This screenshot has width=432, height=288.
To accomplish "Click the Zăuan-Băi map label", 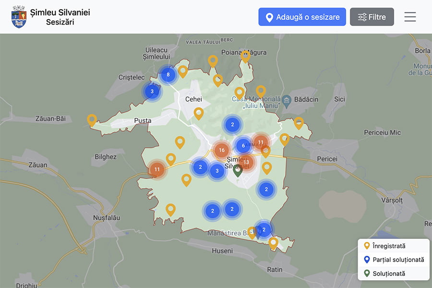I will tap(50, 119).
